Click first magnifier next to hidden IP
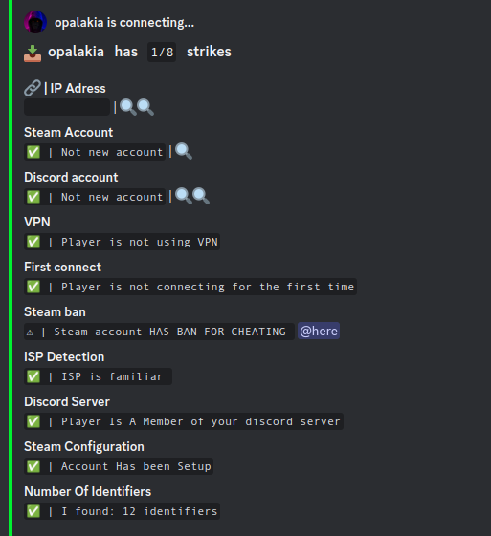This screenshot has width=491, height=536. tap(128, 107)
